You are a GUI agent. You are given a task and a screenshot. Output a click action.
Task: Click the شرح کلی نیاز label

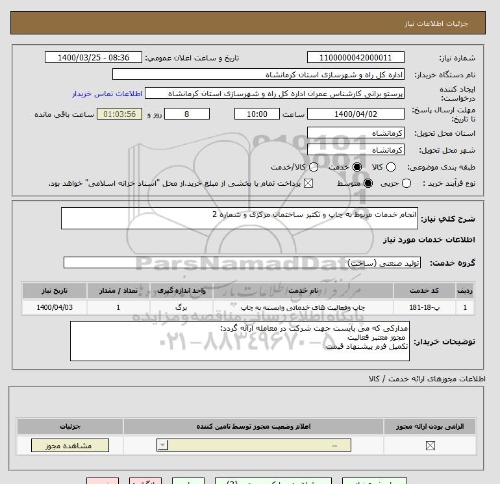click(448, 219)
